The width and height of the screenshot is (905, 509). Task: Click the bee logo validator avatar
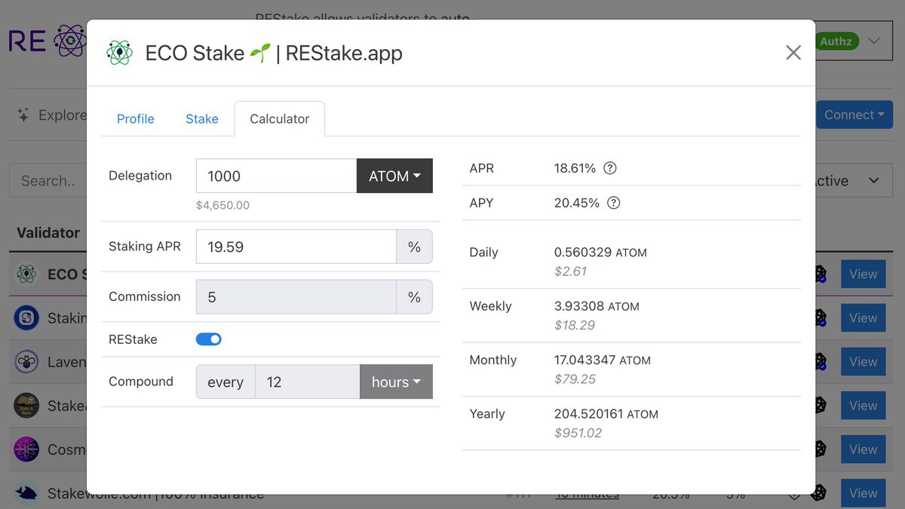click(26, 361)
